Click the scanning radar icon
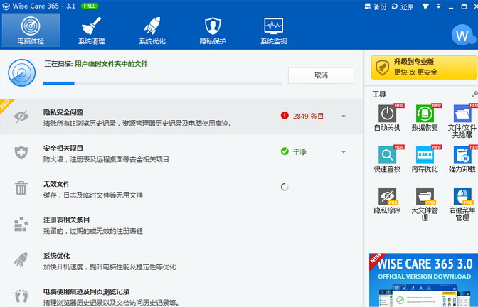The height and width of the screenshot is (307, 478). point(21,72)
